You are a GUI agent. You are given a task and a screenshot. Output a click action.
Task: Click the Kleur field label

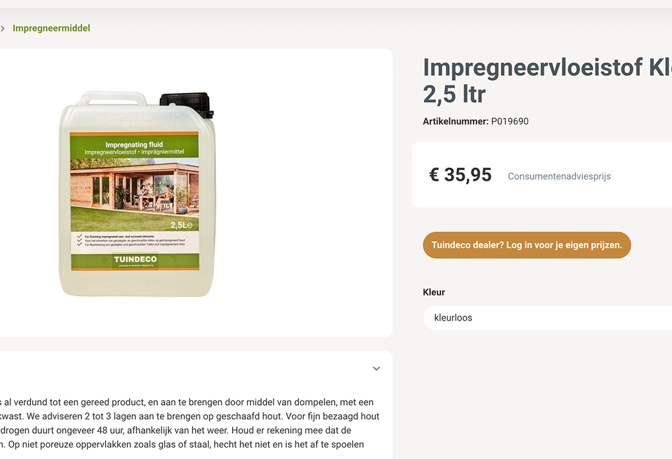(434, 293)
